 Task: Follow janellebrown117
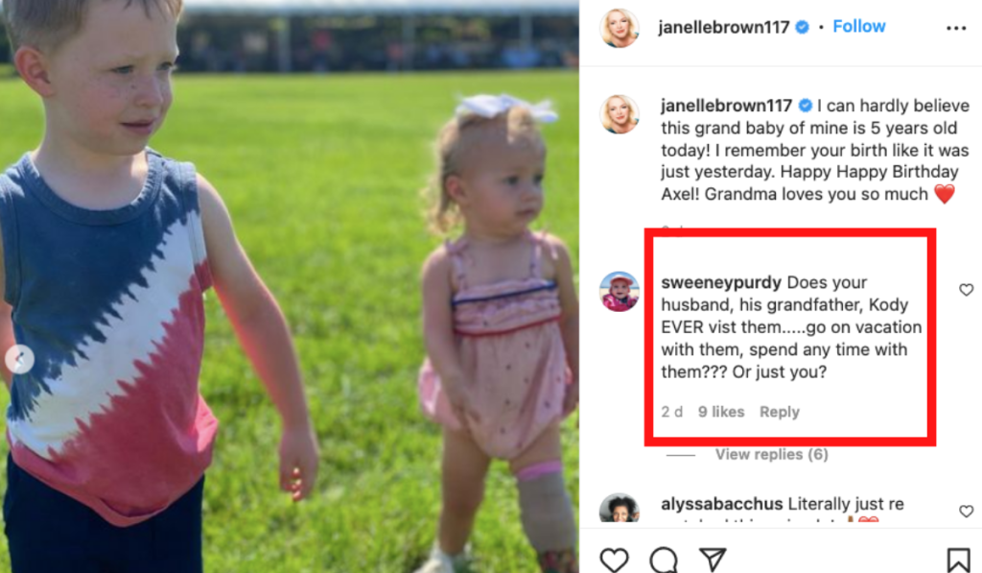coord(858,26)
